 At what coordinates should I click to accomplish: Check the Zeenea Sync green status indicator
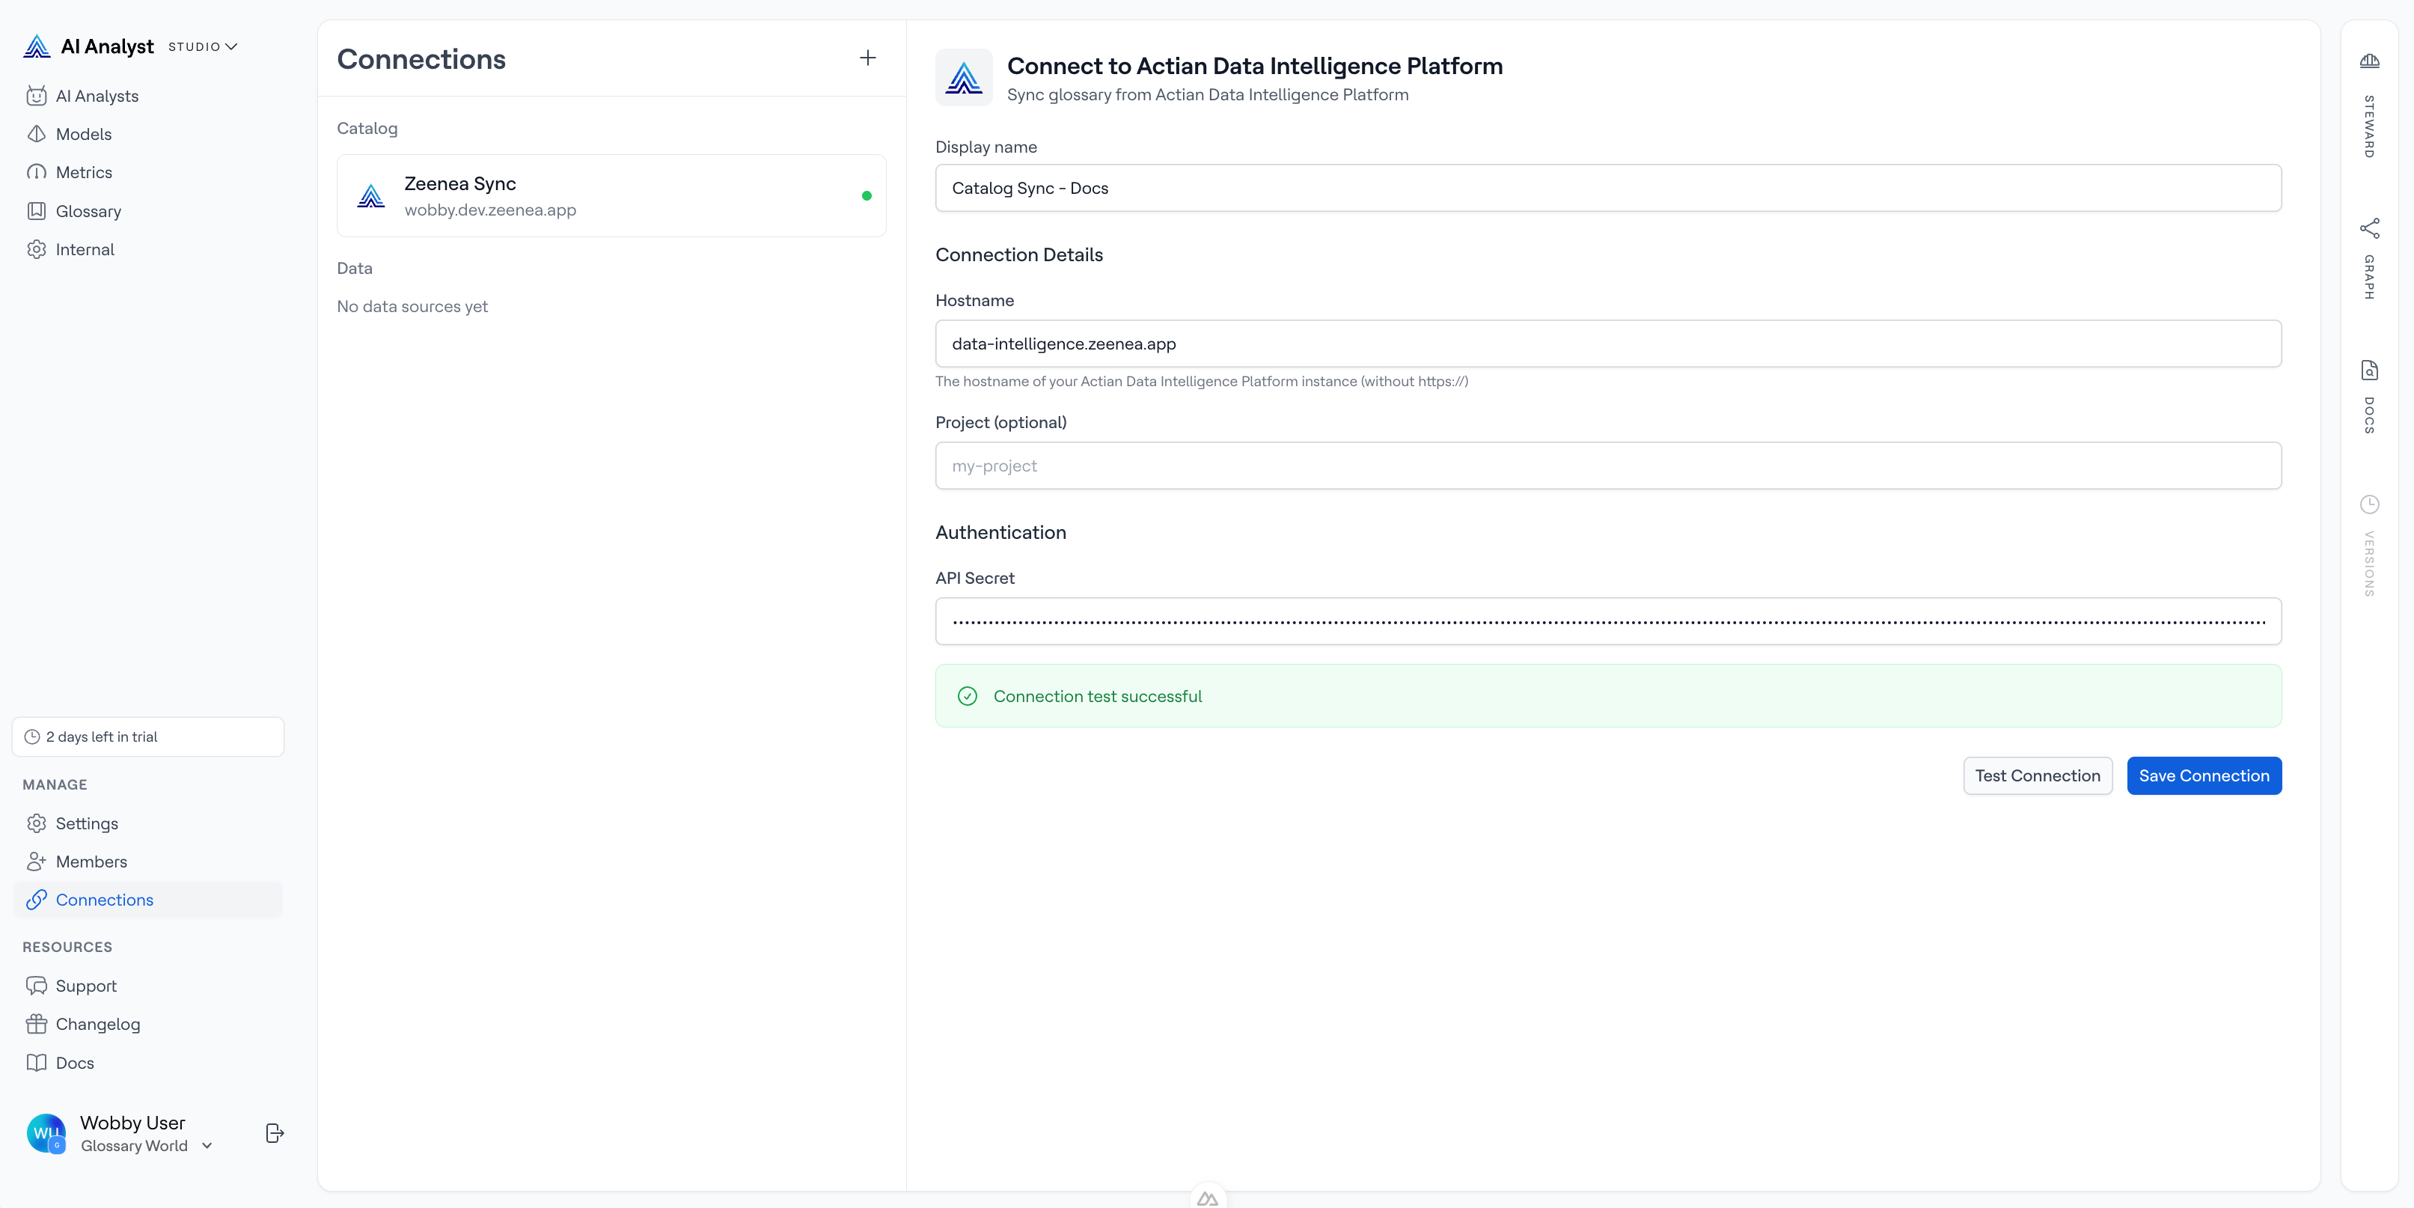click(867, 197)
